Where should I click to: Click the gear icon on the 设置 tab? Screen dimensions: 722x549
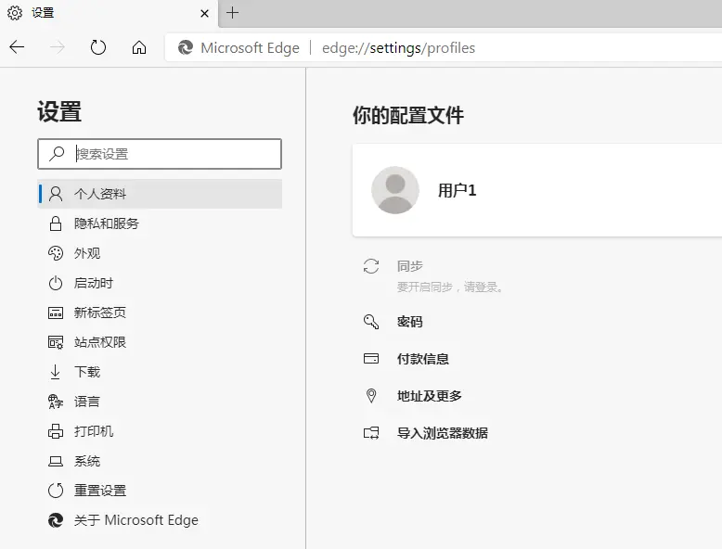[x=15, y=13]
